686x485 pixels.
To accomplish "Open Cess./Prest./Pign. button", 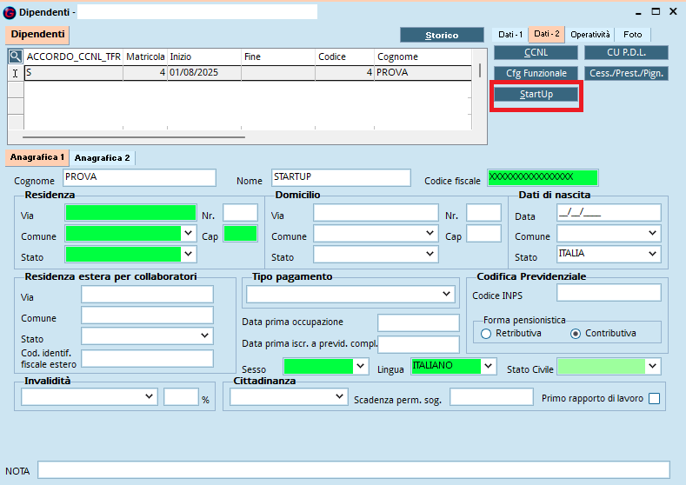I will tap(626, 73).
